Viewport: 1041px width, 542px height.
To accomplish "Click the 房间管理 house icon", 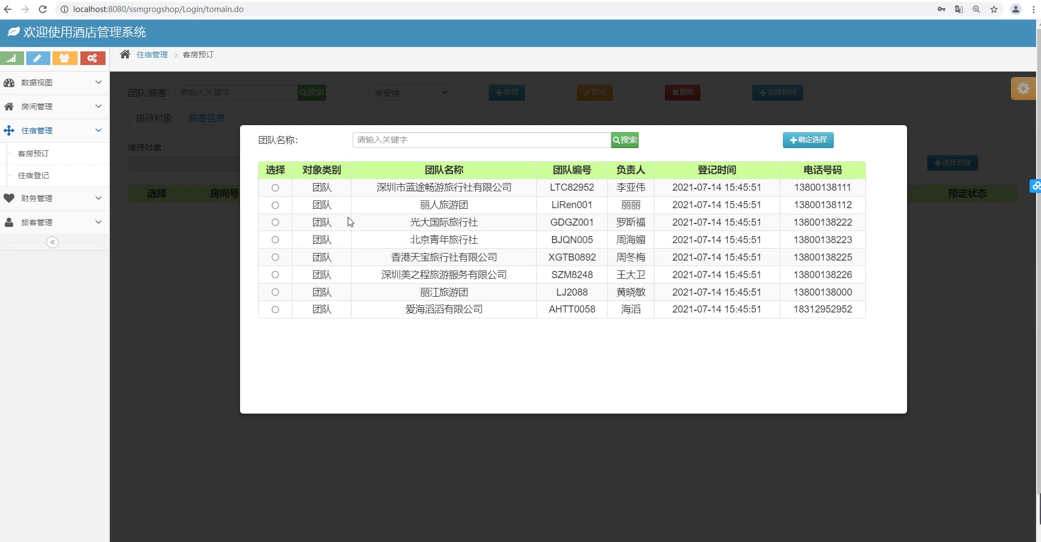I will click(9, 107).
